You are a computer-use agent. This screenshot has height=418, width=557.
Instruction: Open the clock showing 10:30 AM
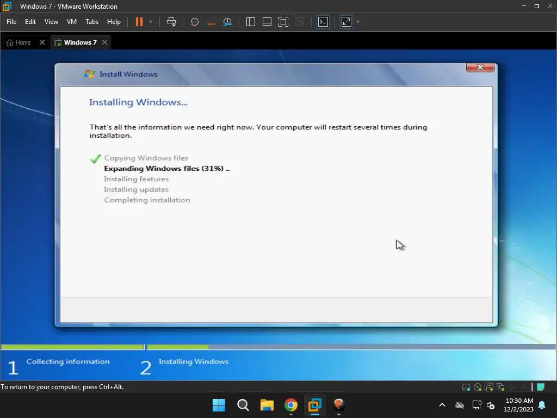pos(519,405)
